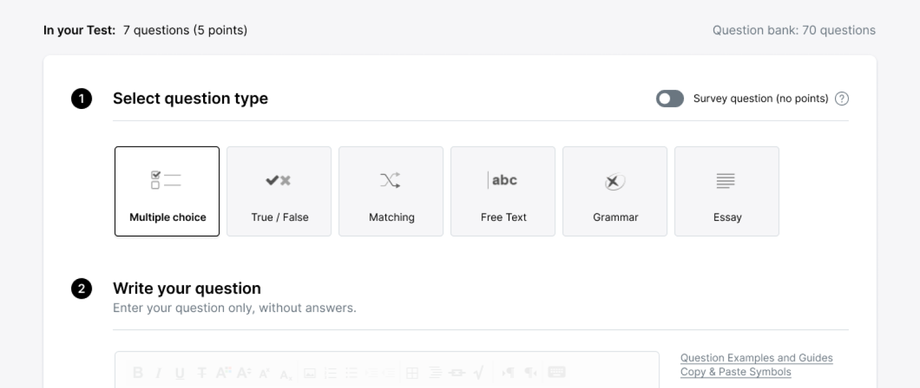Open the virtual keyboard in editor toolbar
The height and width of the screenshot is (388, 920).
click(x=556, y=372)
